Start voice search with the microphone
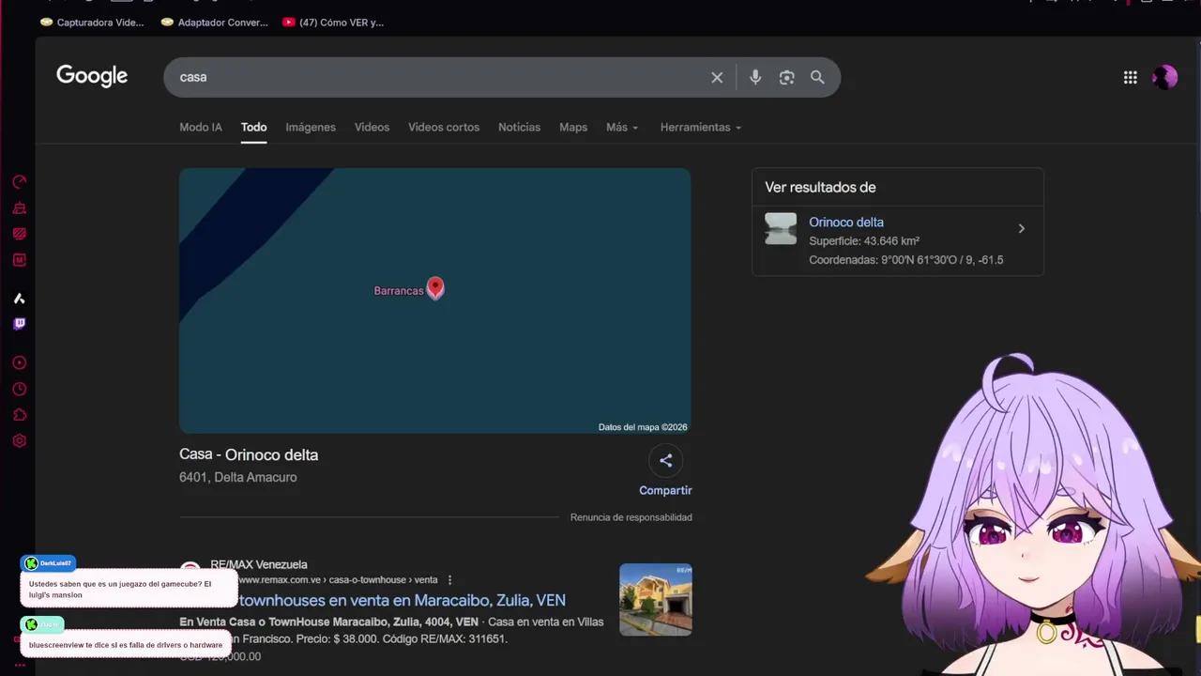This screenshot has width=1201, height=676. pos(755,78)
